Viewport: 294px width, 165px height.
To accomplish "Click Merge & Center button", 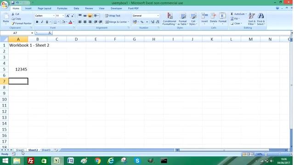I will pos(116,22).
